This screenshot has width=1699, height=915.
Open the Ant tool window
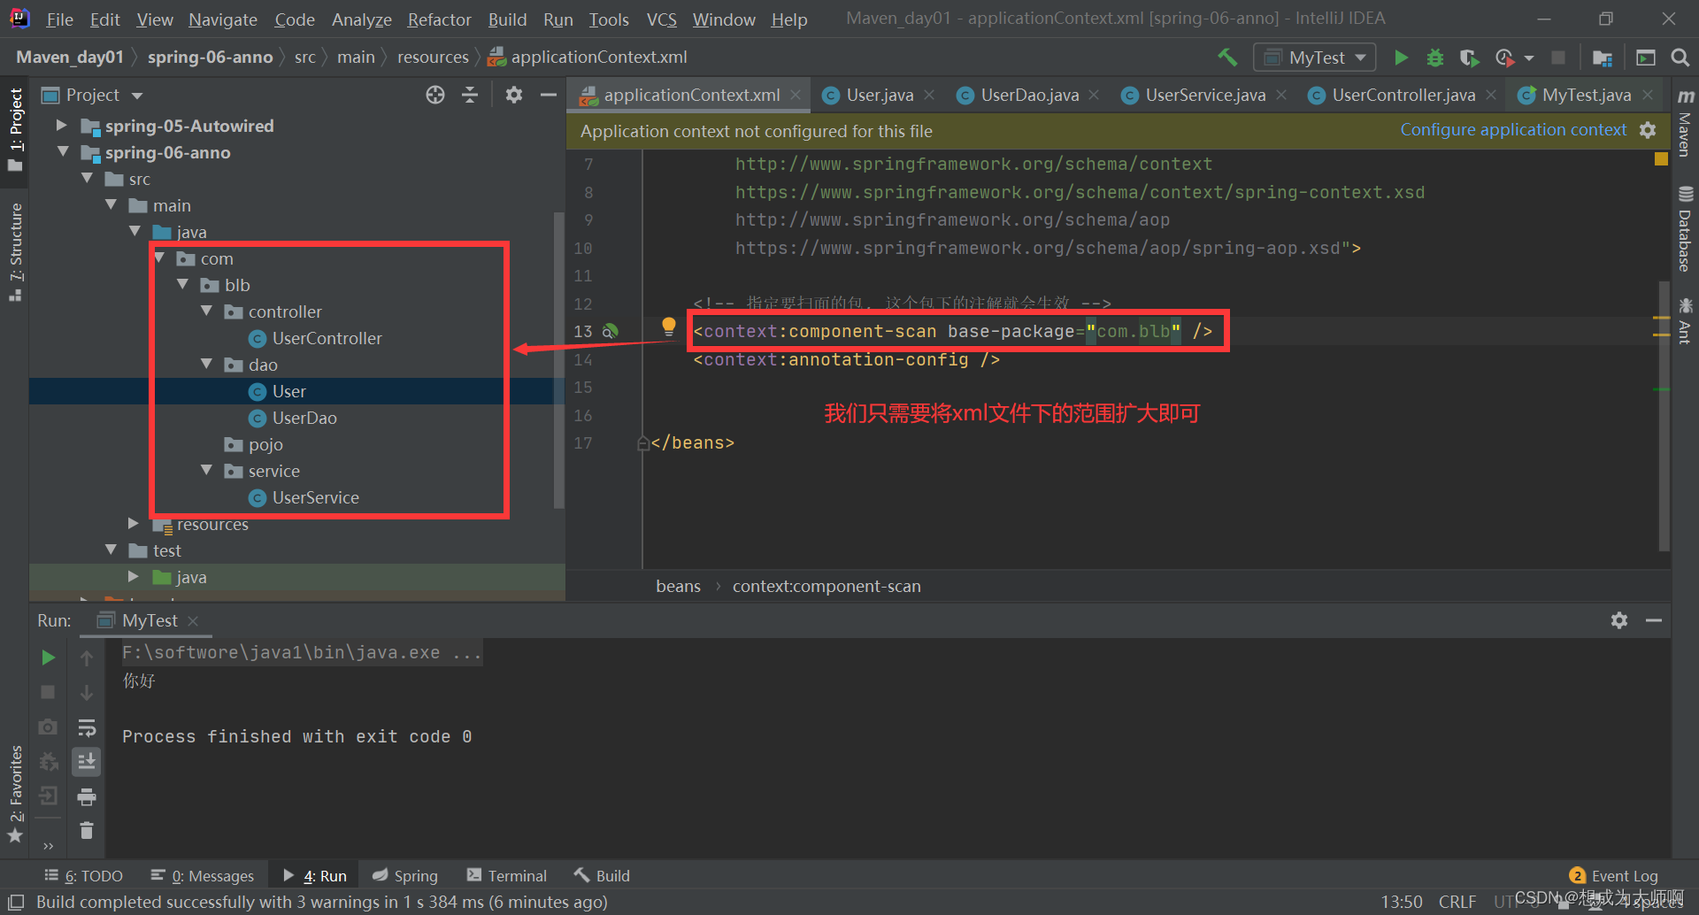pyautogui.click(x=1685, y=320)
